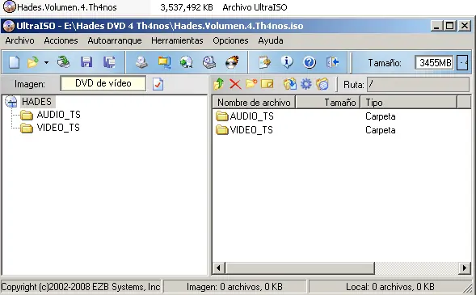Click the file list scrollbar left arrow
Image resolution: width=476 pixels, height=295 pixels.
218,268
